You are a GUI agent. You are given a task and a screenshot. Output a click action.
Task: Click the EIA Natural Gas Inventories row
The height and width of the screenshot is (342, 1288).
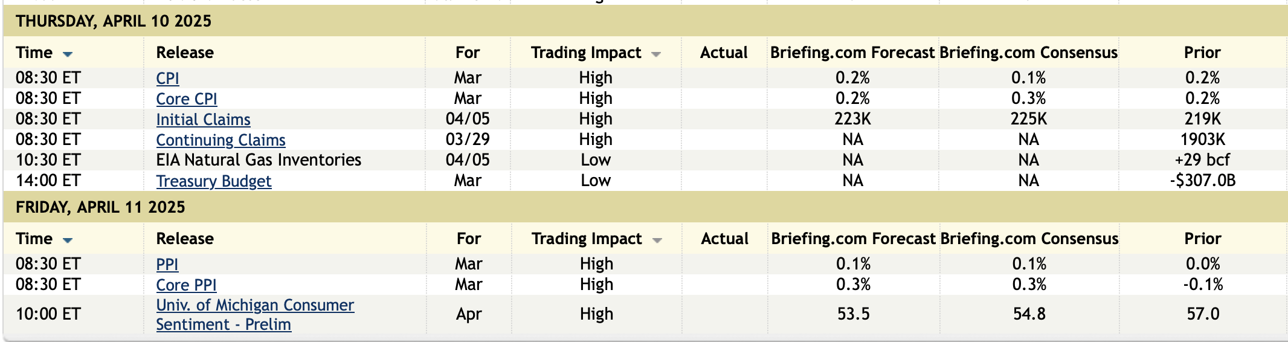259,160
